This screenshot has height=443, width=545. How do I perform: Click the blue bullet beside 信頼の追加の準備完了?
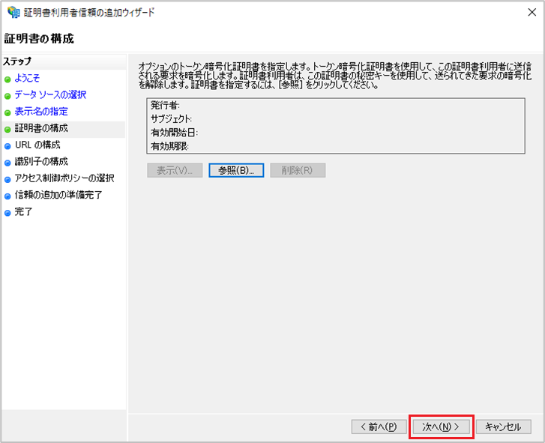coord(7,196)
